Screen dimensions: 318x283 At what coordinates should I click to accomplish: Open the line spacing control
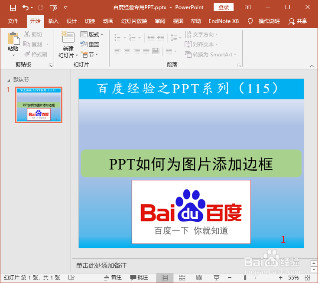tap(175, 38)
